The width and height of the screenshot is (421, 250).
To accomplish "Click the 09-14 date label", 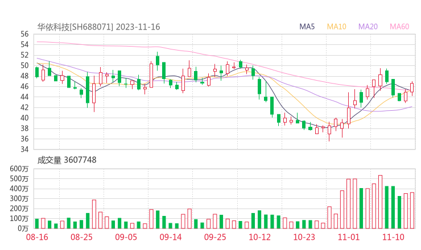I will (x=171, y=237).
